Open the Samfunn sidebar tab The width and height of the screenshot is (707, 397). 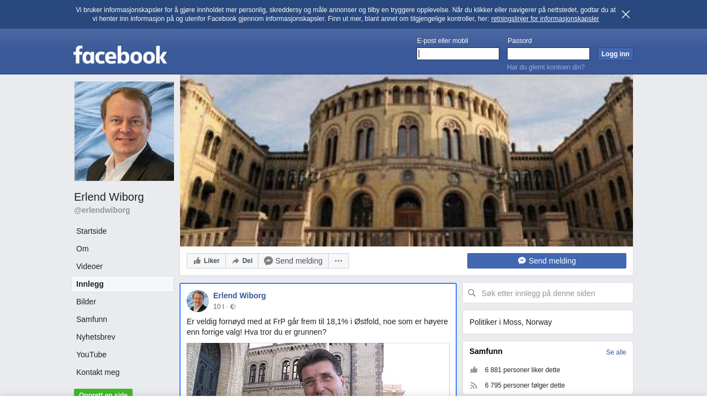click(x=123, y=319)
